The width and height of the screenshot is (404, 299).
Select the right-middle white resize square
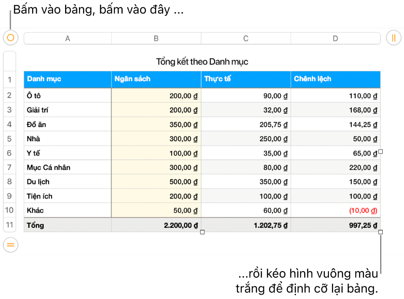coord(381,151)
